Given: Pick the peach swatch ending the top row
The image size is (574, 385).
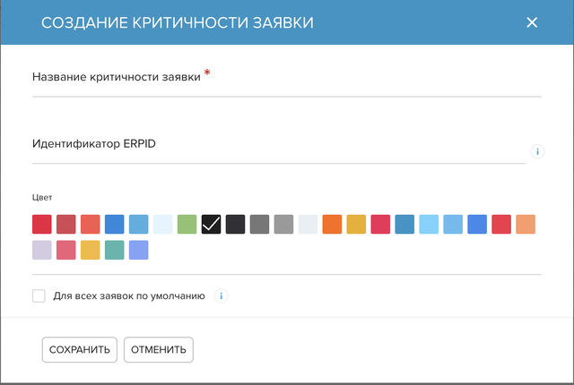Looking at the screenshot, I should pos(526,224).
